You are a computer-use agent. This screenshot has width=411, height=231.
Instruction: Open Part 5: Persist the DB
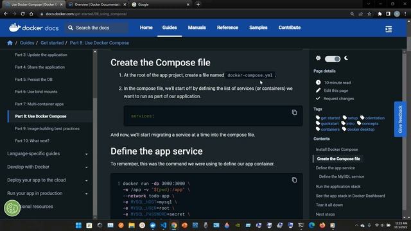coord(33,80)
